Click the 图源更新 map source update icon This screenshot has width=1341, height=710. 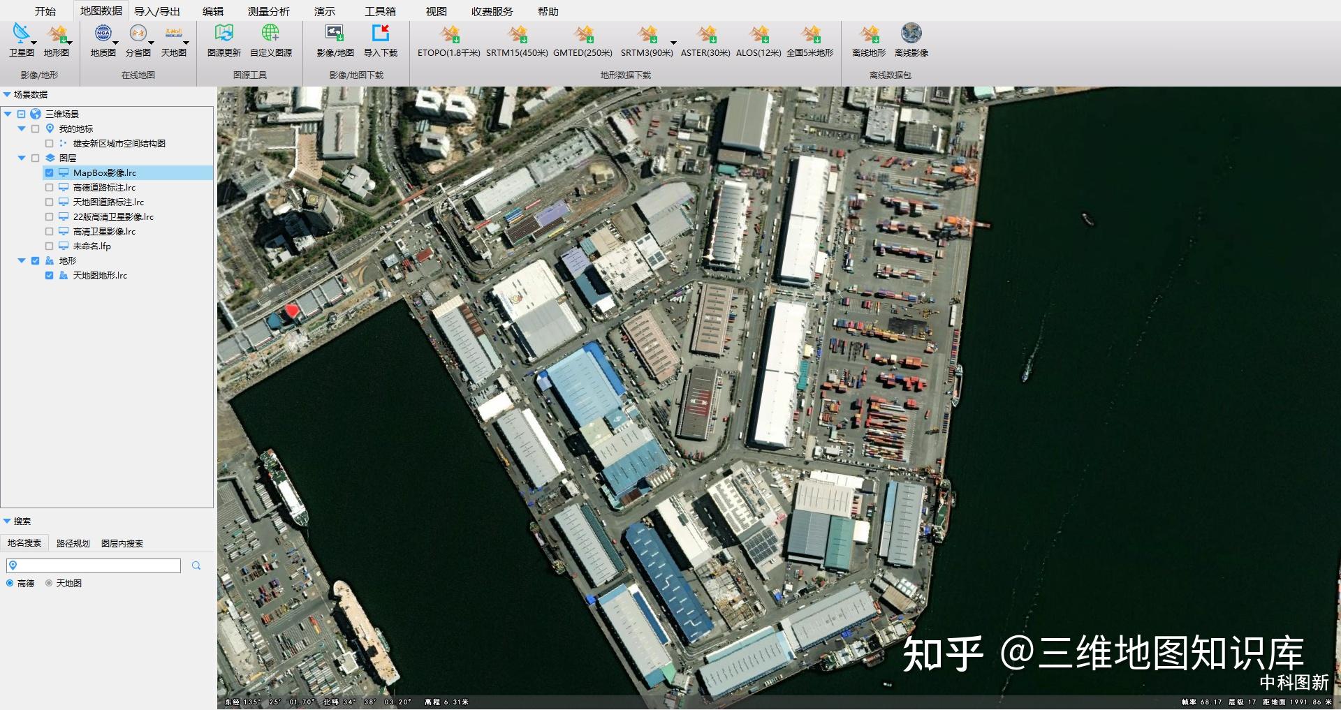223,34
